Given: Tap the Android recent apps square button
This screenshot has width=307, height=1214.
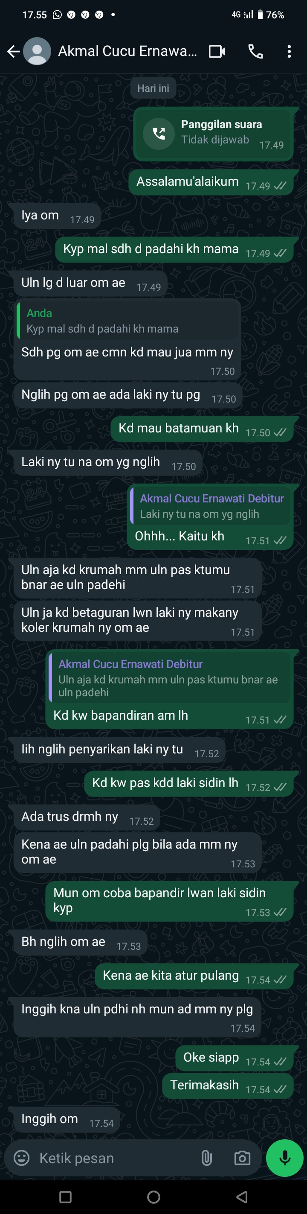Looking at the screenshot, I should click(65, 1196).
